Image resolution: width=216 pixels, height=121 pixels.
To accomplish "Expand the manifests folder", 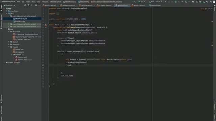I will [6, 11].
